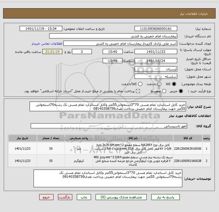Click the response deadline date 1401/11/23 field
This screenshot has width=219, height=212.
[156, 52]
